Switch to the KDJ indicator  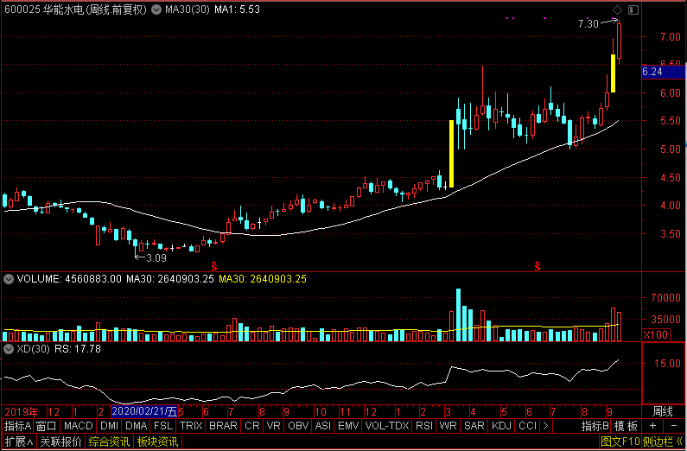pos(502,426)
